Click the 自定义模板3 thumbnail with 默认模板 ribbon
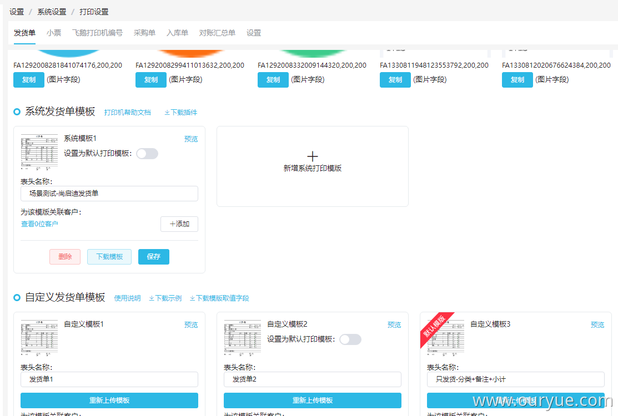This screenshot has height=416, width=618. click(x=445, y=338)
